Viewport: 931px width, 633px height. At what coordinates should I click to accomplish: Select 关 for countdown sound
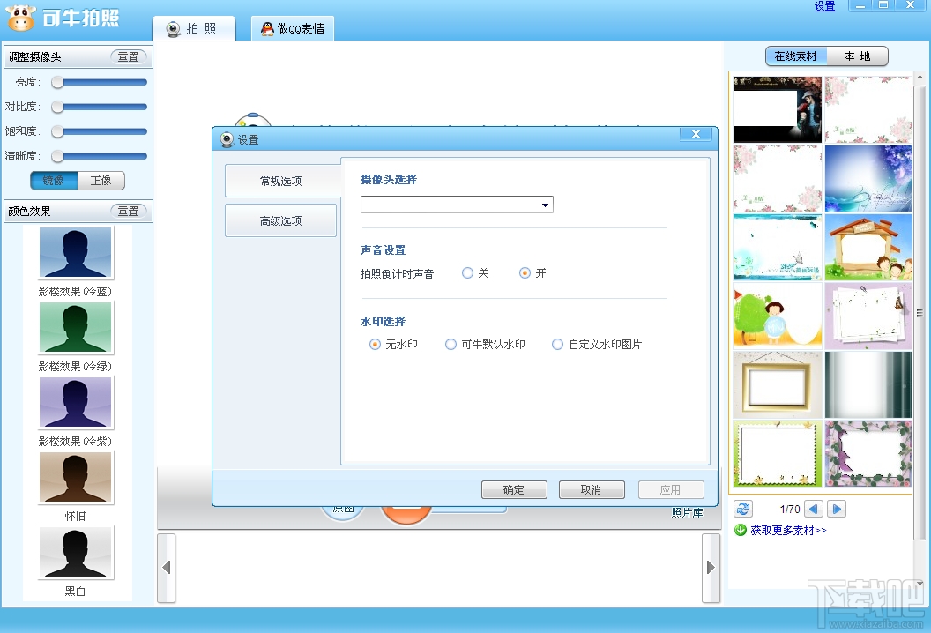click(x=468, y=273)
